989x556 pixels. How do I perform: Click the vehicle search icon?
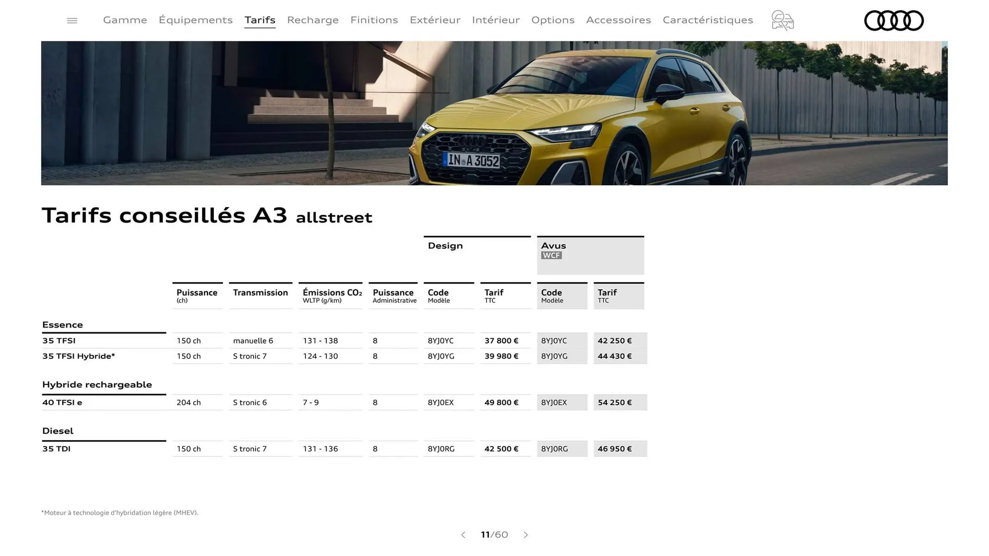782,20
